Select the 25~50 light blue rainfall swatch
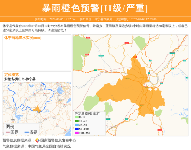This screenshot has width=191, height=150. pos(76,125)
